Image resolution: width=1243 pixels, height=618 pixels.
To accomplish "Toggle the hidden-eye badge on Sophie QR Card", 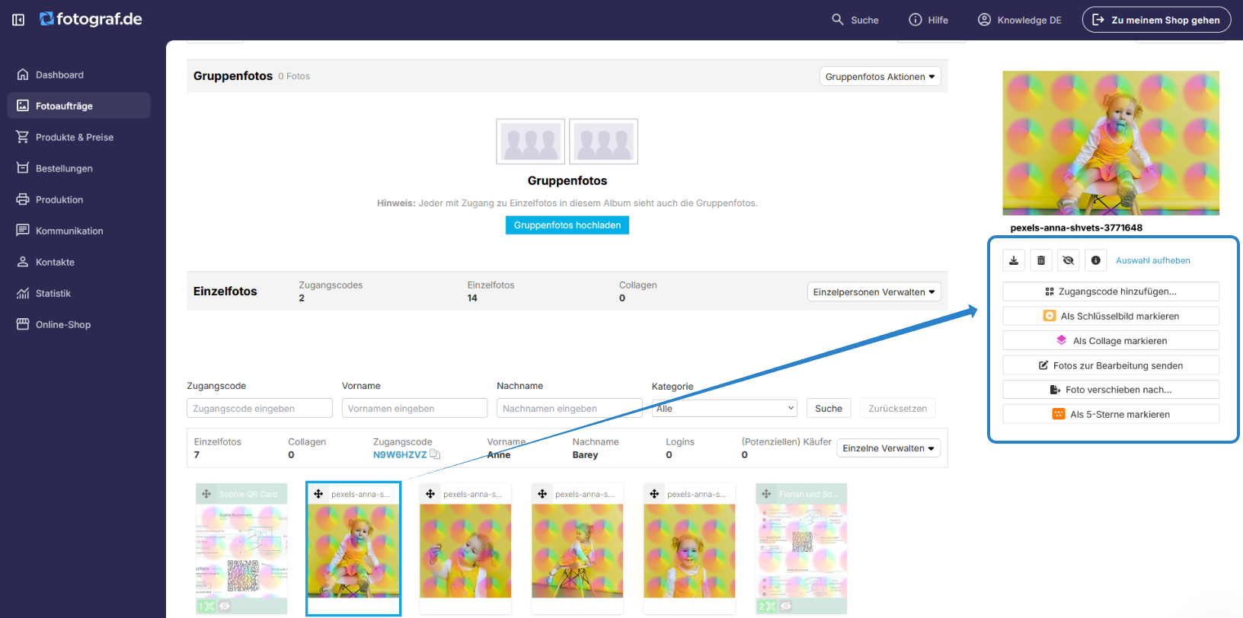I will [x=225, y=607].
